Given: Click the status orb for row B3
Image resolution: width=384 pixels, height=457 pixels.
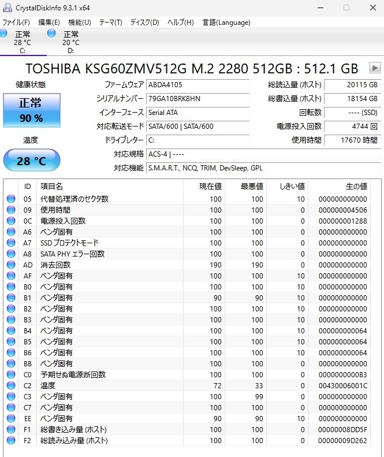Looking at the screenshot, I should (x=11, y=319).
